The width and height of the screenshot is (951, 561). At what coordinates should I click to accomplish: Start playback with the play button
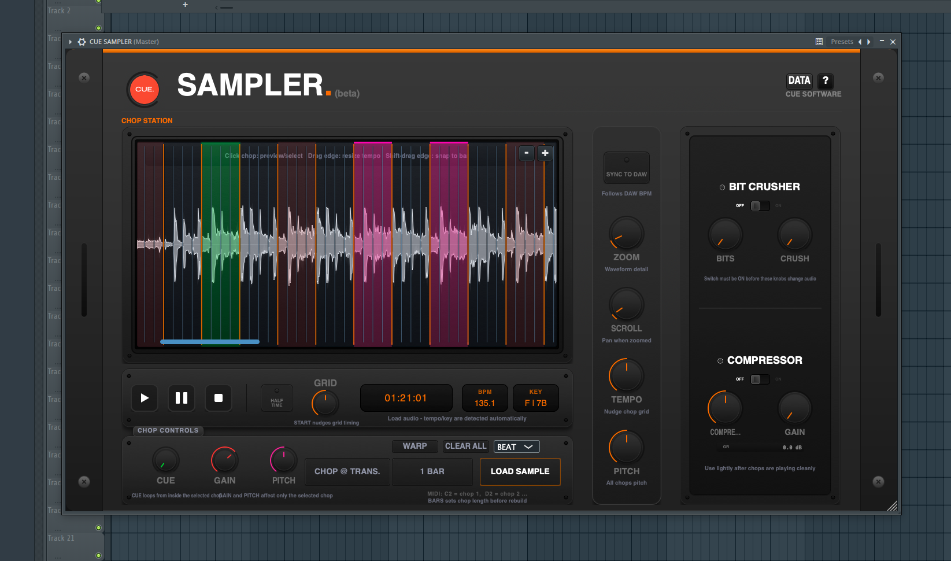coord(145,398)
